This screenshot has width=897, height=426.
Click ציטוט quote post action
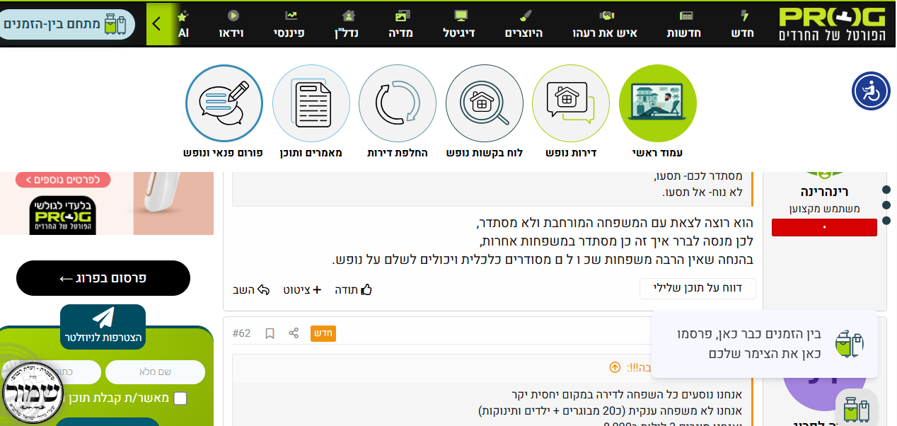click(x=303, y=289)
